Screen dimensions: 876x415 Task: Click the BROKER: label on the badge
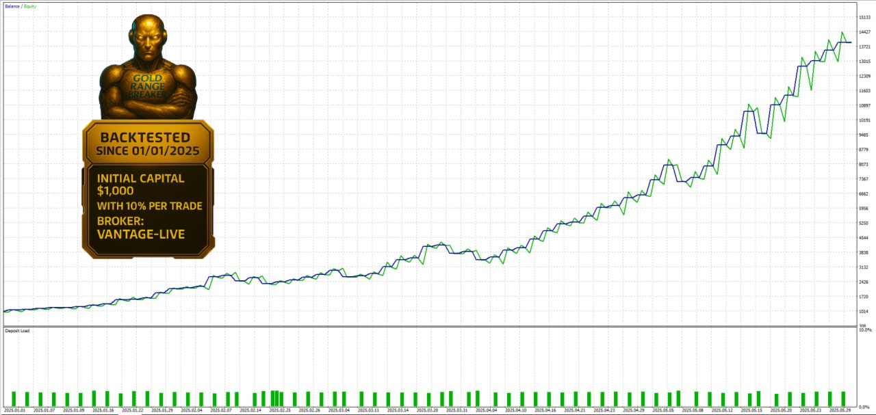click(120, 221)
